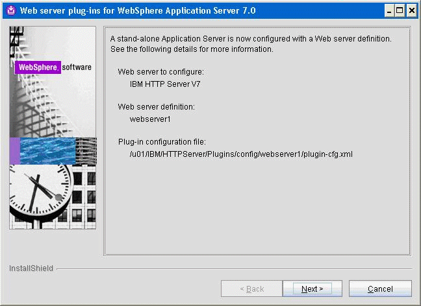The width and height of the screenshot is (421, 306).
Task: Click the 'Web server definition' label
Action: [156, 106]
